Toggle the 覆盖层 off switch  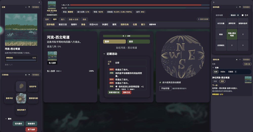coord(235,15)
